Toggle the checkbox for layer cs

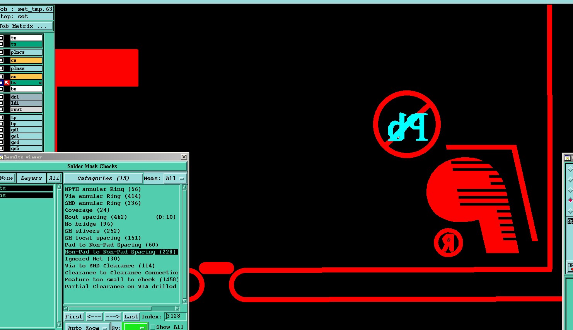2,60
